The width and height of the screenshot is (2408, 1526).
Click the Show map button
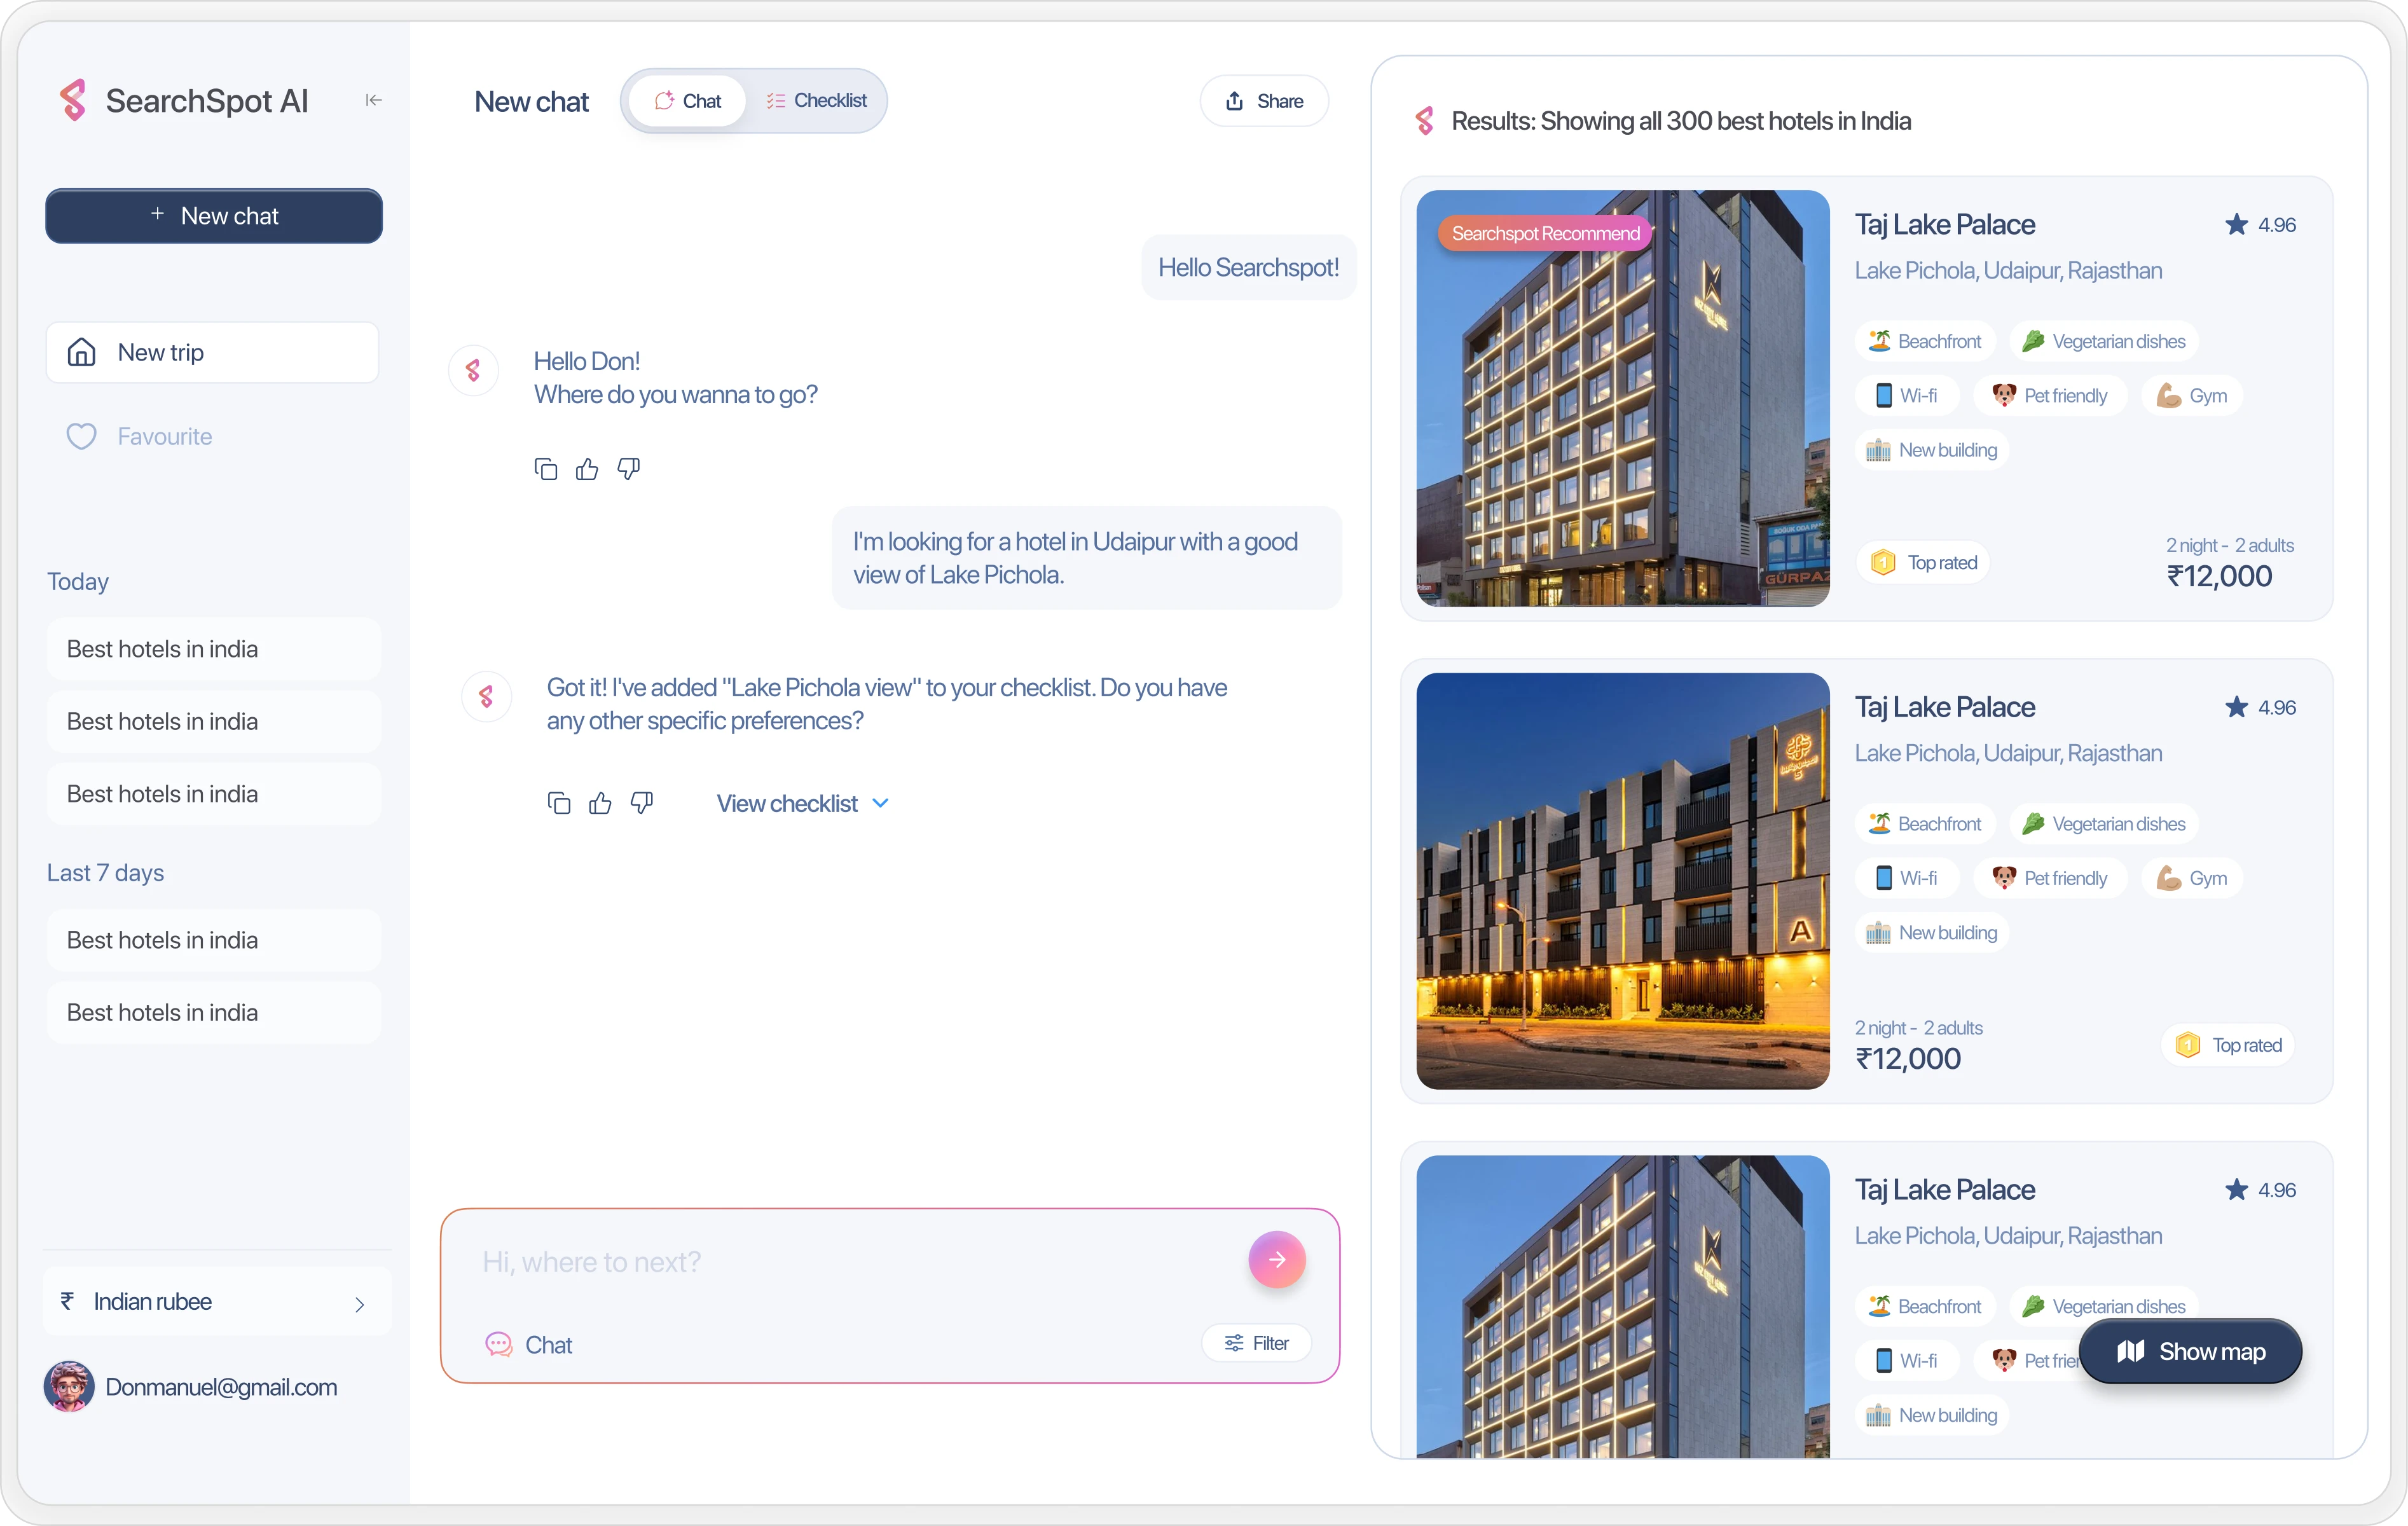pyautogui.click(x=2190, y=1352)
